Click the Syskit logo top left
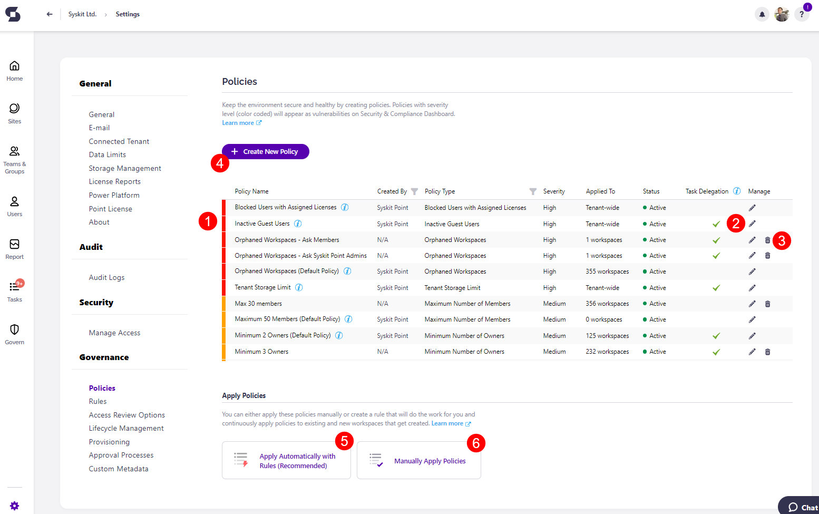The width and height of the screenshot is (819, 514). [x=13, y=14]
